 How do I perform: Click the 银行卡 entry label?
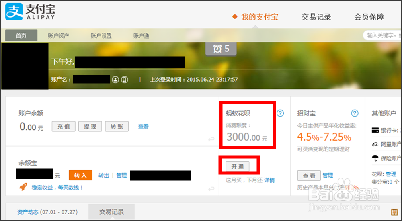[390, 131]
